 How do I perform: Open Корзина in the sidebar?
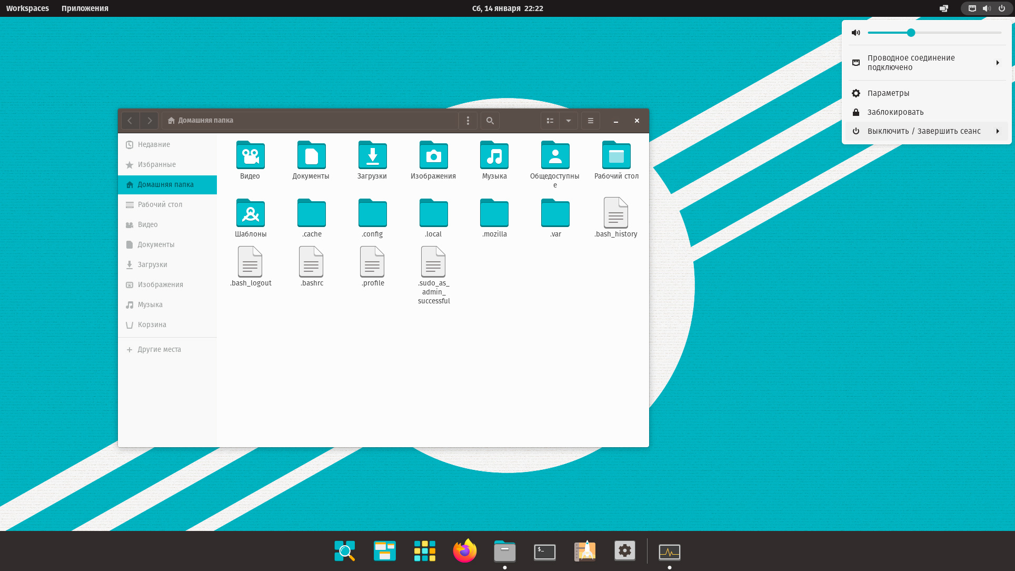point(152,324)
